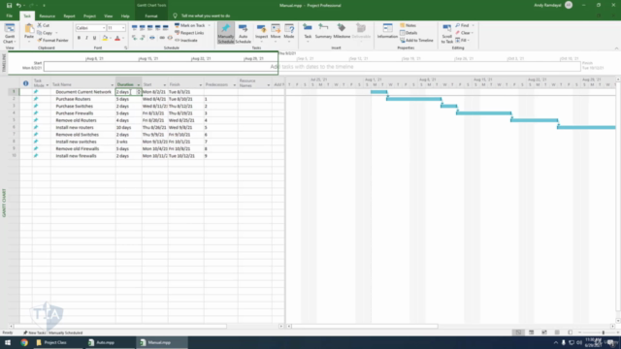Apply the red font color swatch
Viewport: 621px width, 349px height.
(117, 38)
